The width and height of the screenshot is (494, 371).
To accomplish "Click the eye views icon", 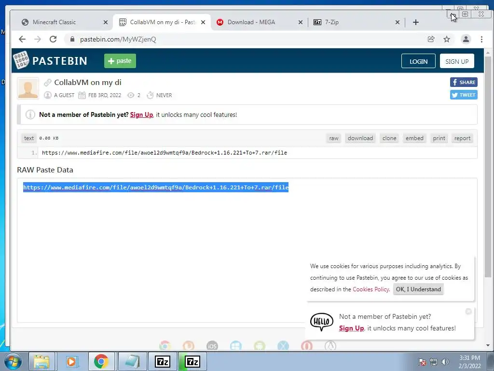I will tap(131, 95).
